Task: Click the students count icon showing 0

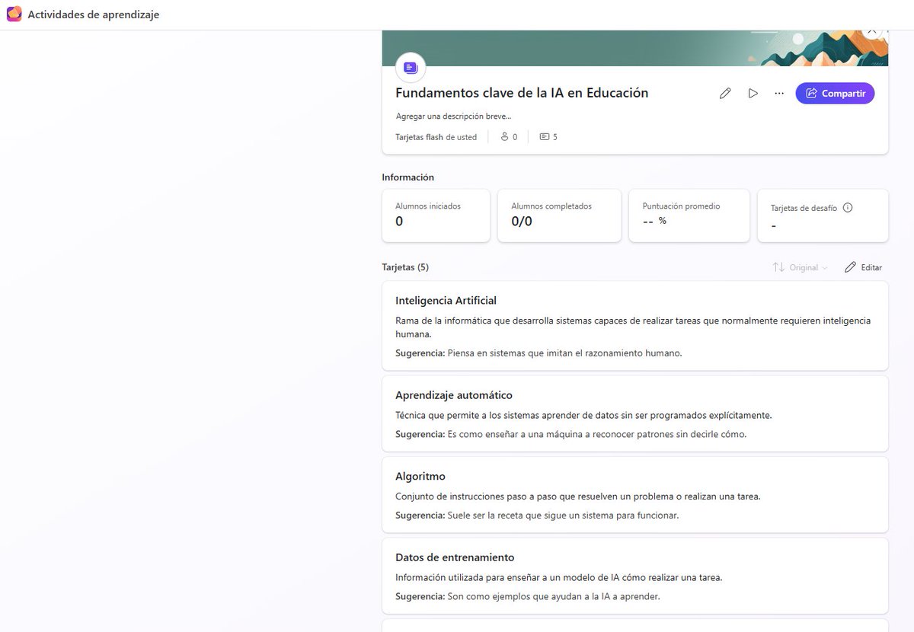Action: pos(504,137)
